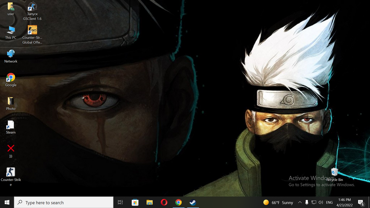Select the This PC desktop icon
The width and height of the screenshot is (370, 208).
tap(10, 32)
